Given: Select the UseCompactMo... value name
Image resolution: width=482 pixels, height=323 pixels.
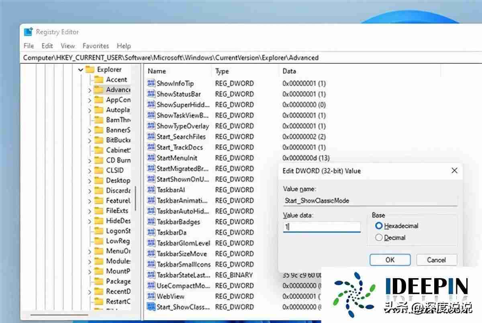Looking at the screenshot, I should tap(183, 286).
